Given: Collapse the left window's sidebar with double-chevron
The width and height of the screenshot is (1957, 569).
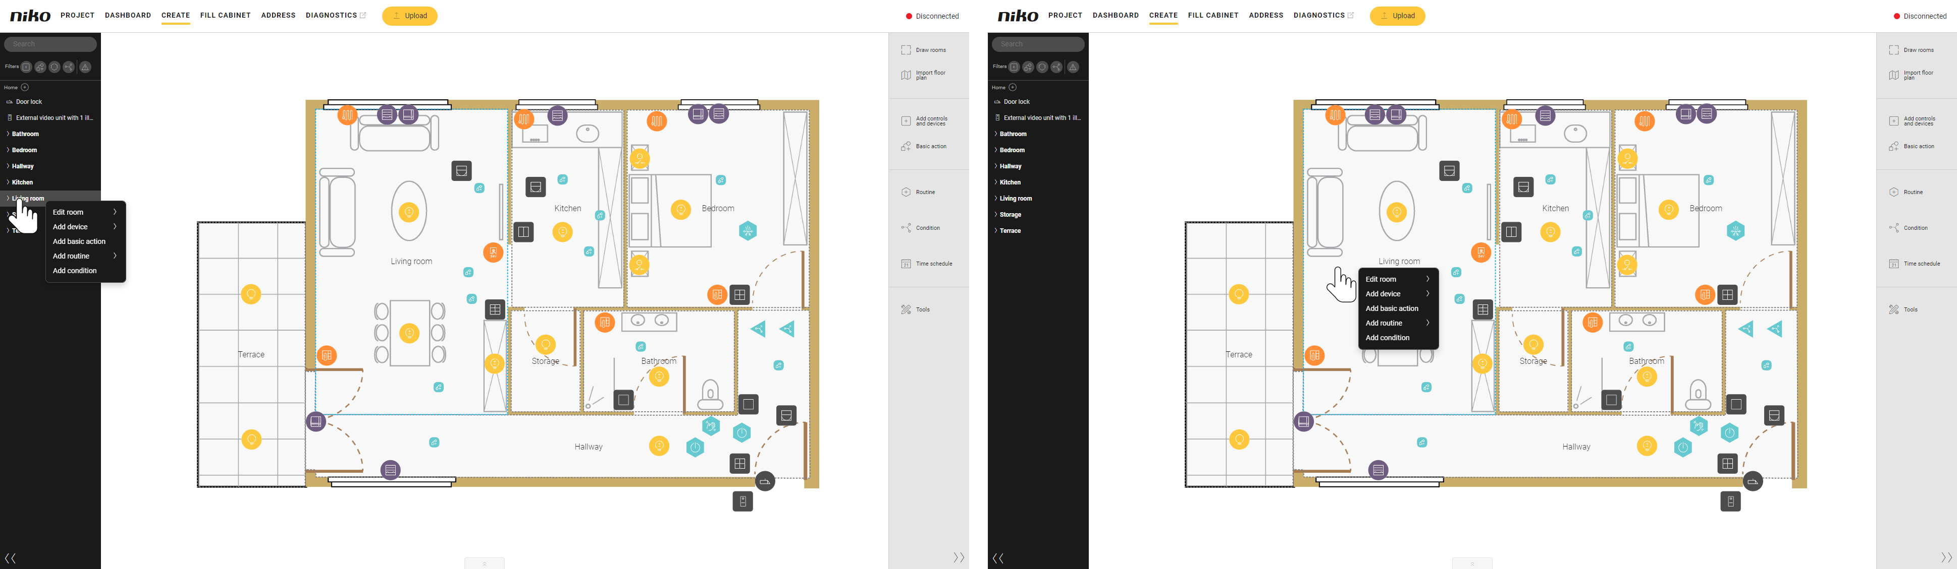Looking at the screenshot, I should 11,558.
